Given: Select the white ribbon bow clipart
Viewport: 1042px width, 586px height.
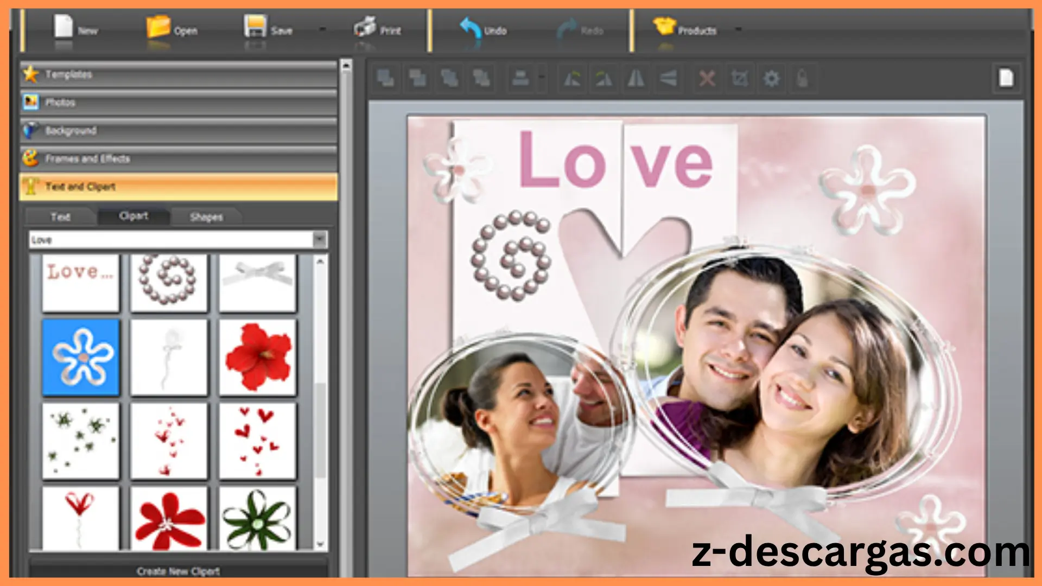Looking at the screenshot, I should coord(258,283).
